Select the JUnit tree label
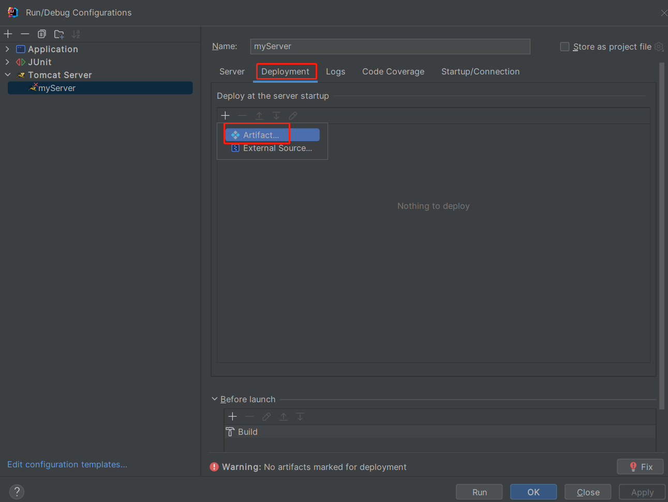The height and width of the screenshot is (502, 668). coord(40,62)
